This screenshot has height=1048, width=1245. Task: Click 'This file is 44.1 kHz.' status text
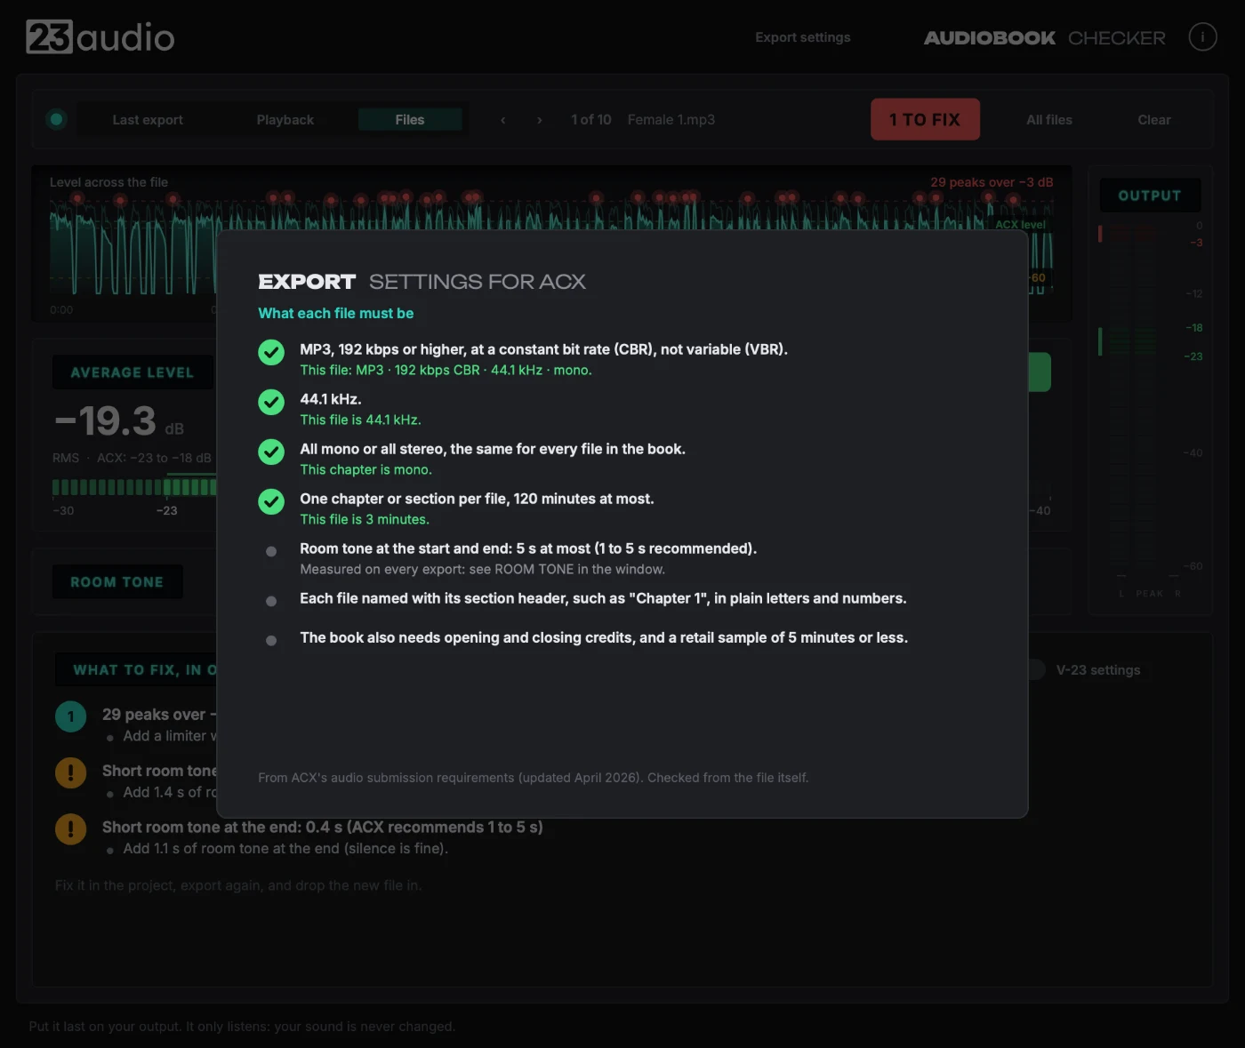pyautogui.click(x=360, y=420)
